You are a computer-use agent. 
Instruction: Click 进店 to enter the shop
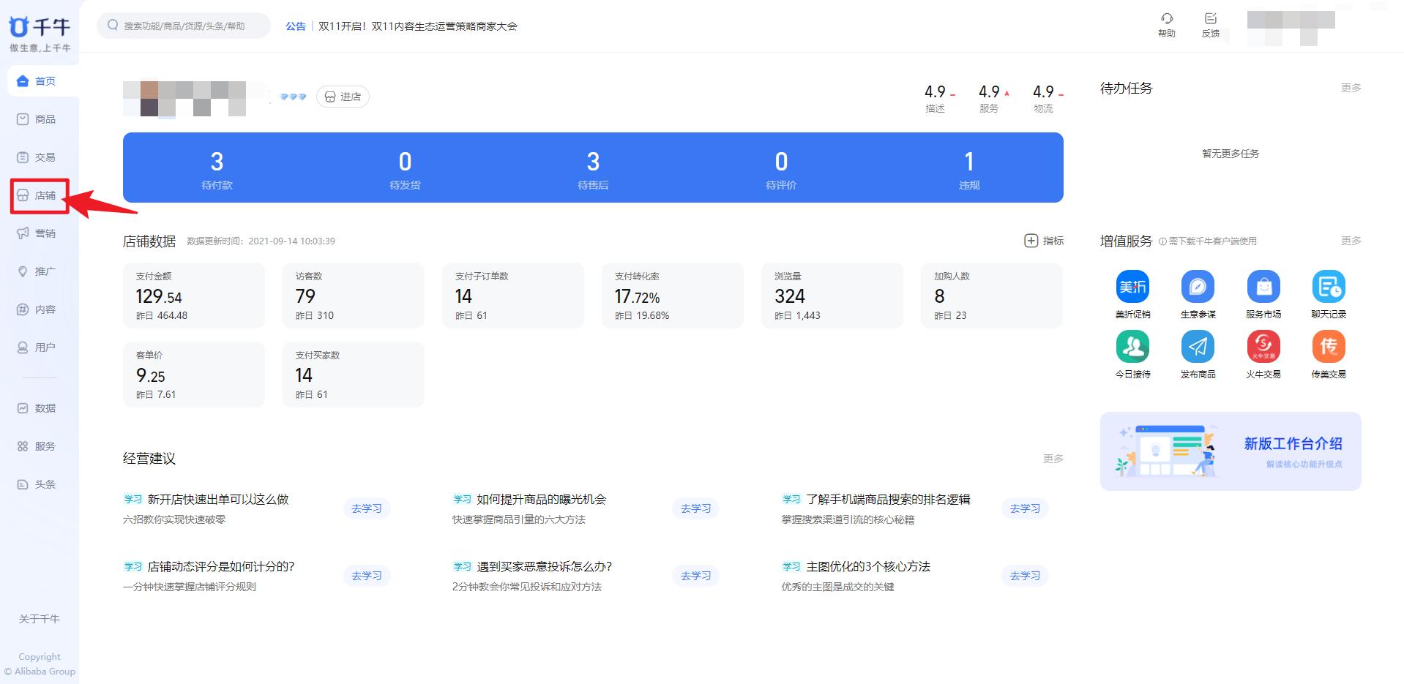pos(342,96)
